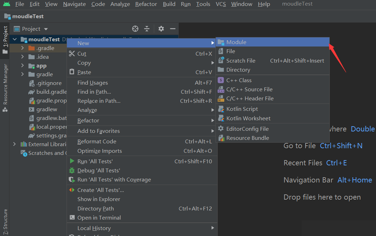Click the EditorConfig File gear icon
The image size is (376, 236).
point(221,129)
